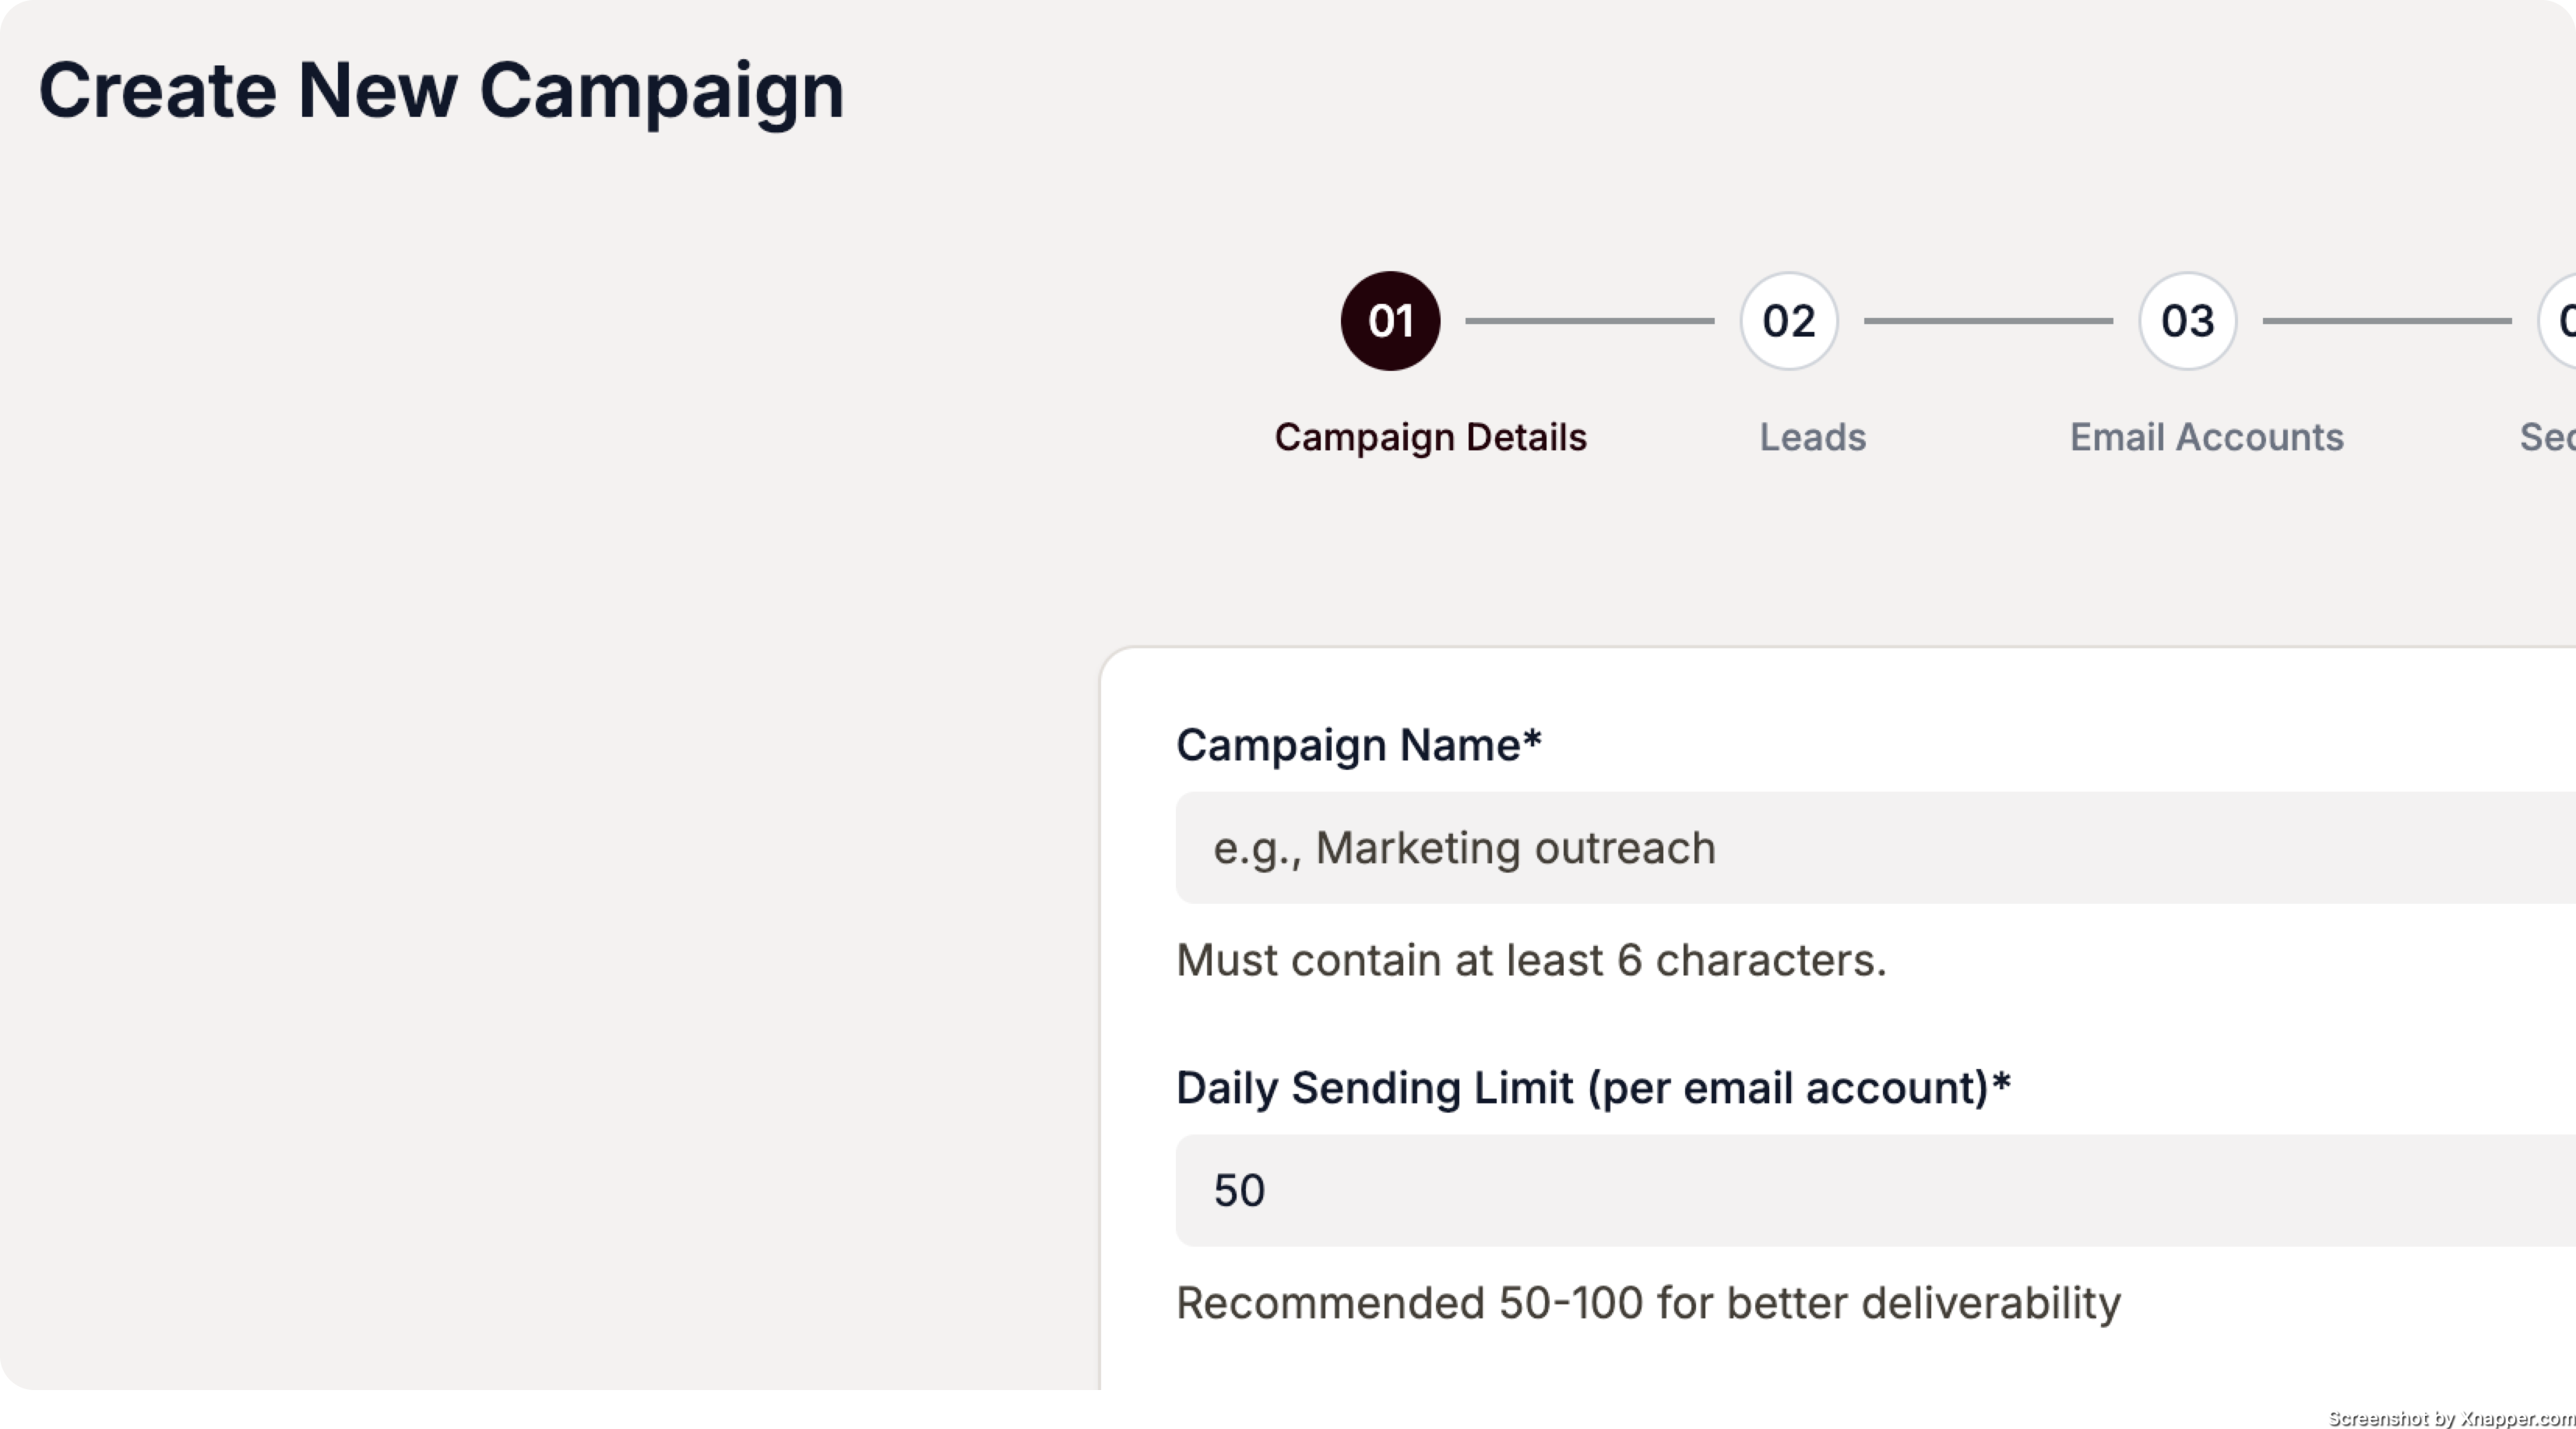Image resolution: width=2576 pixels, height=1429 pixels.
Task: Click the 'Recommended 50-100' deliverability hint
Action: 1647,1303
